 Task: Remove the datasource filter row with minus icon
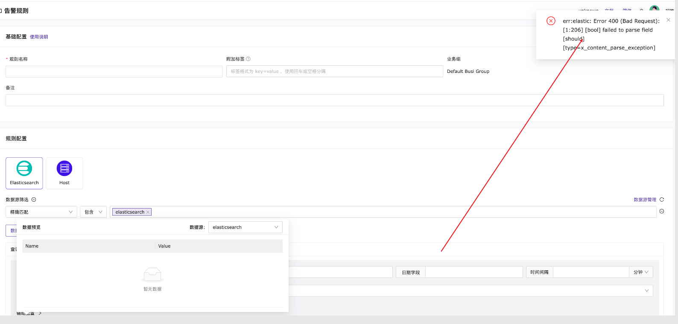coord(662,211)
